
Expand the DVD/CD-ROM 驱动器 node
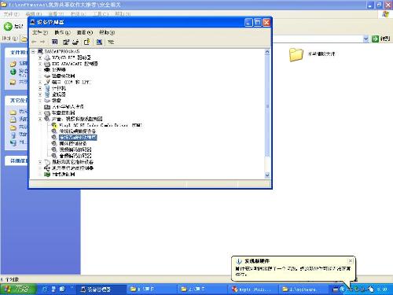40,57
